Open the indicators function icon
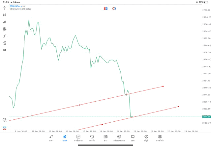The width and height of the screenshot is (211, 147). 5,36
